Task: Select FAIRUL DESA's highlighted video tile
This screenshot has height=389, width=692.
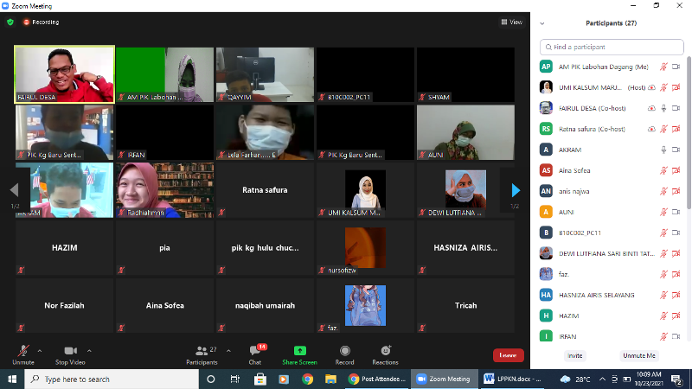Action: tap(64, 74)
